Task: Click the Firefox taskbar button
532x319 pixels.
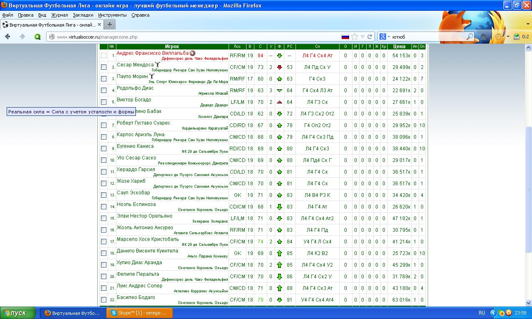Action: tap(73, 313)
